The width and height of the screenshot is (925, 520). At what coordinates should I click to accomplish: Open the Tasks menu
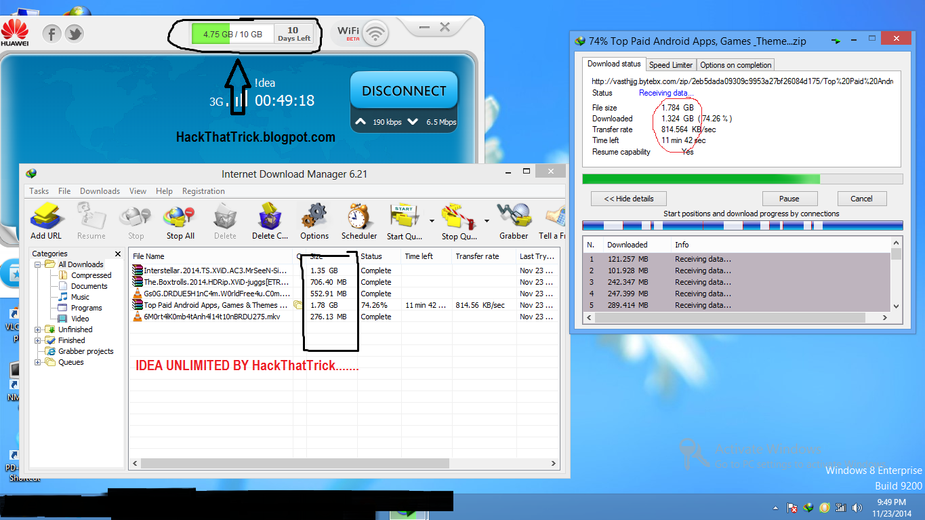click(x=39, y=191)
